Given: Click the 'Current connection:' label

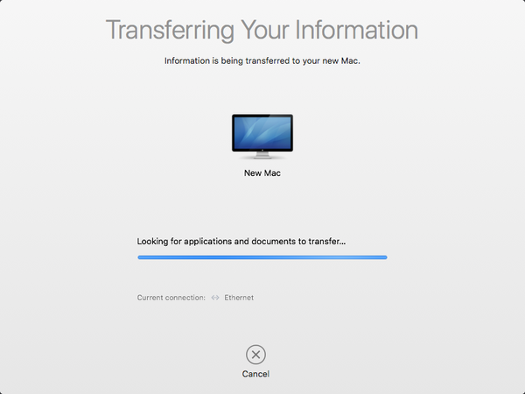Looking at the screenshot, I should [x=171, y=298].
